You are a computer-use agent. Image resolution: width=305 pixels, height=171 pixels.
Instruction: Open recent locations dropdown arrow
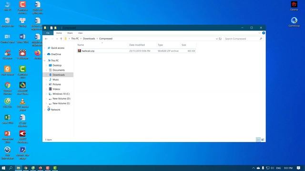(57, 39)
